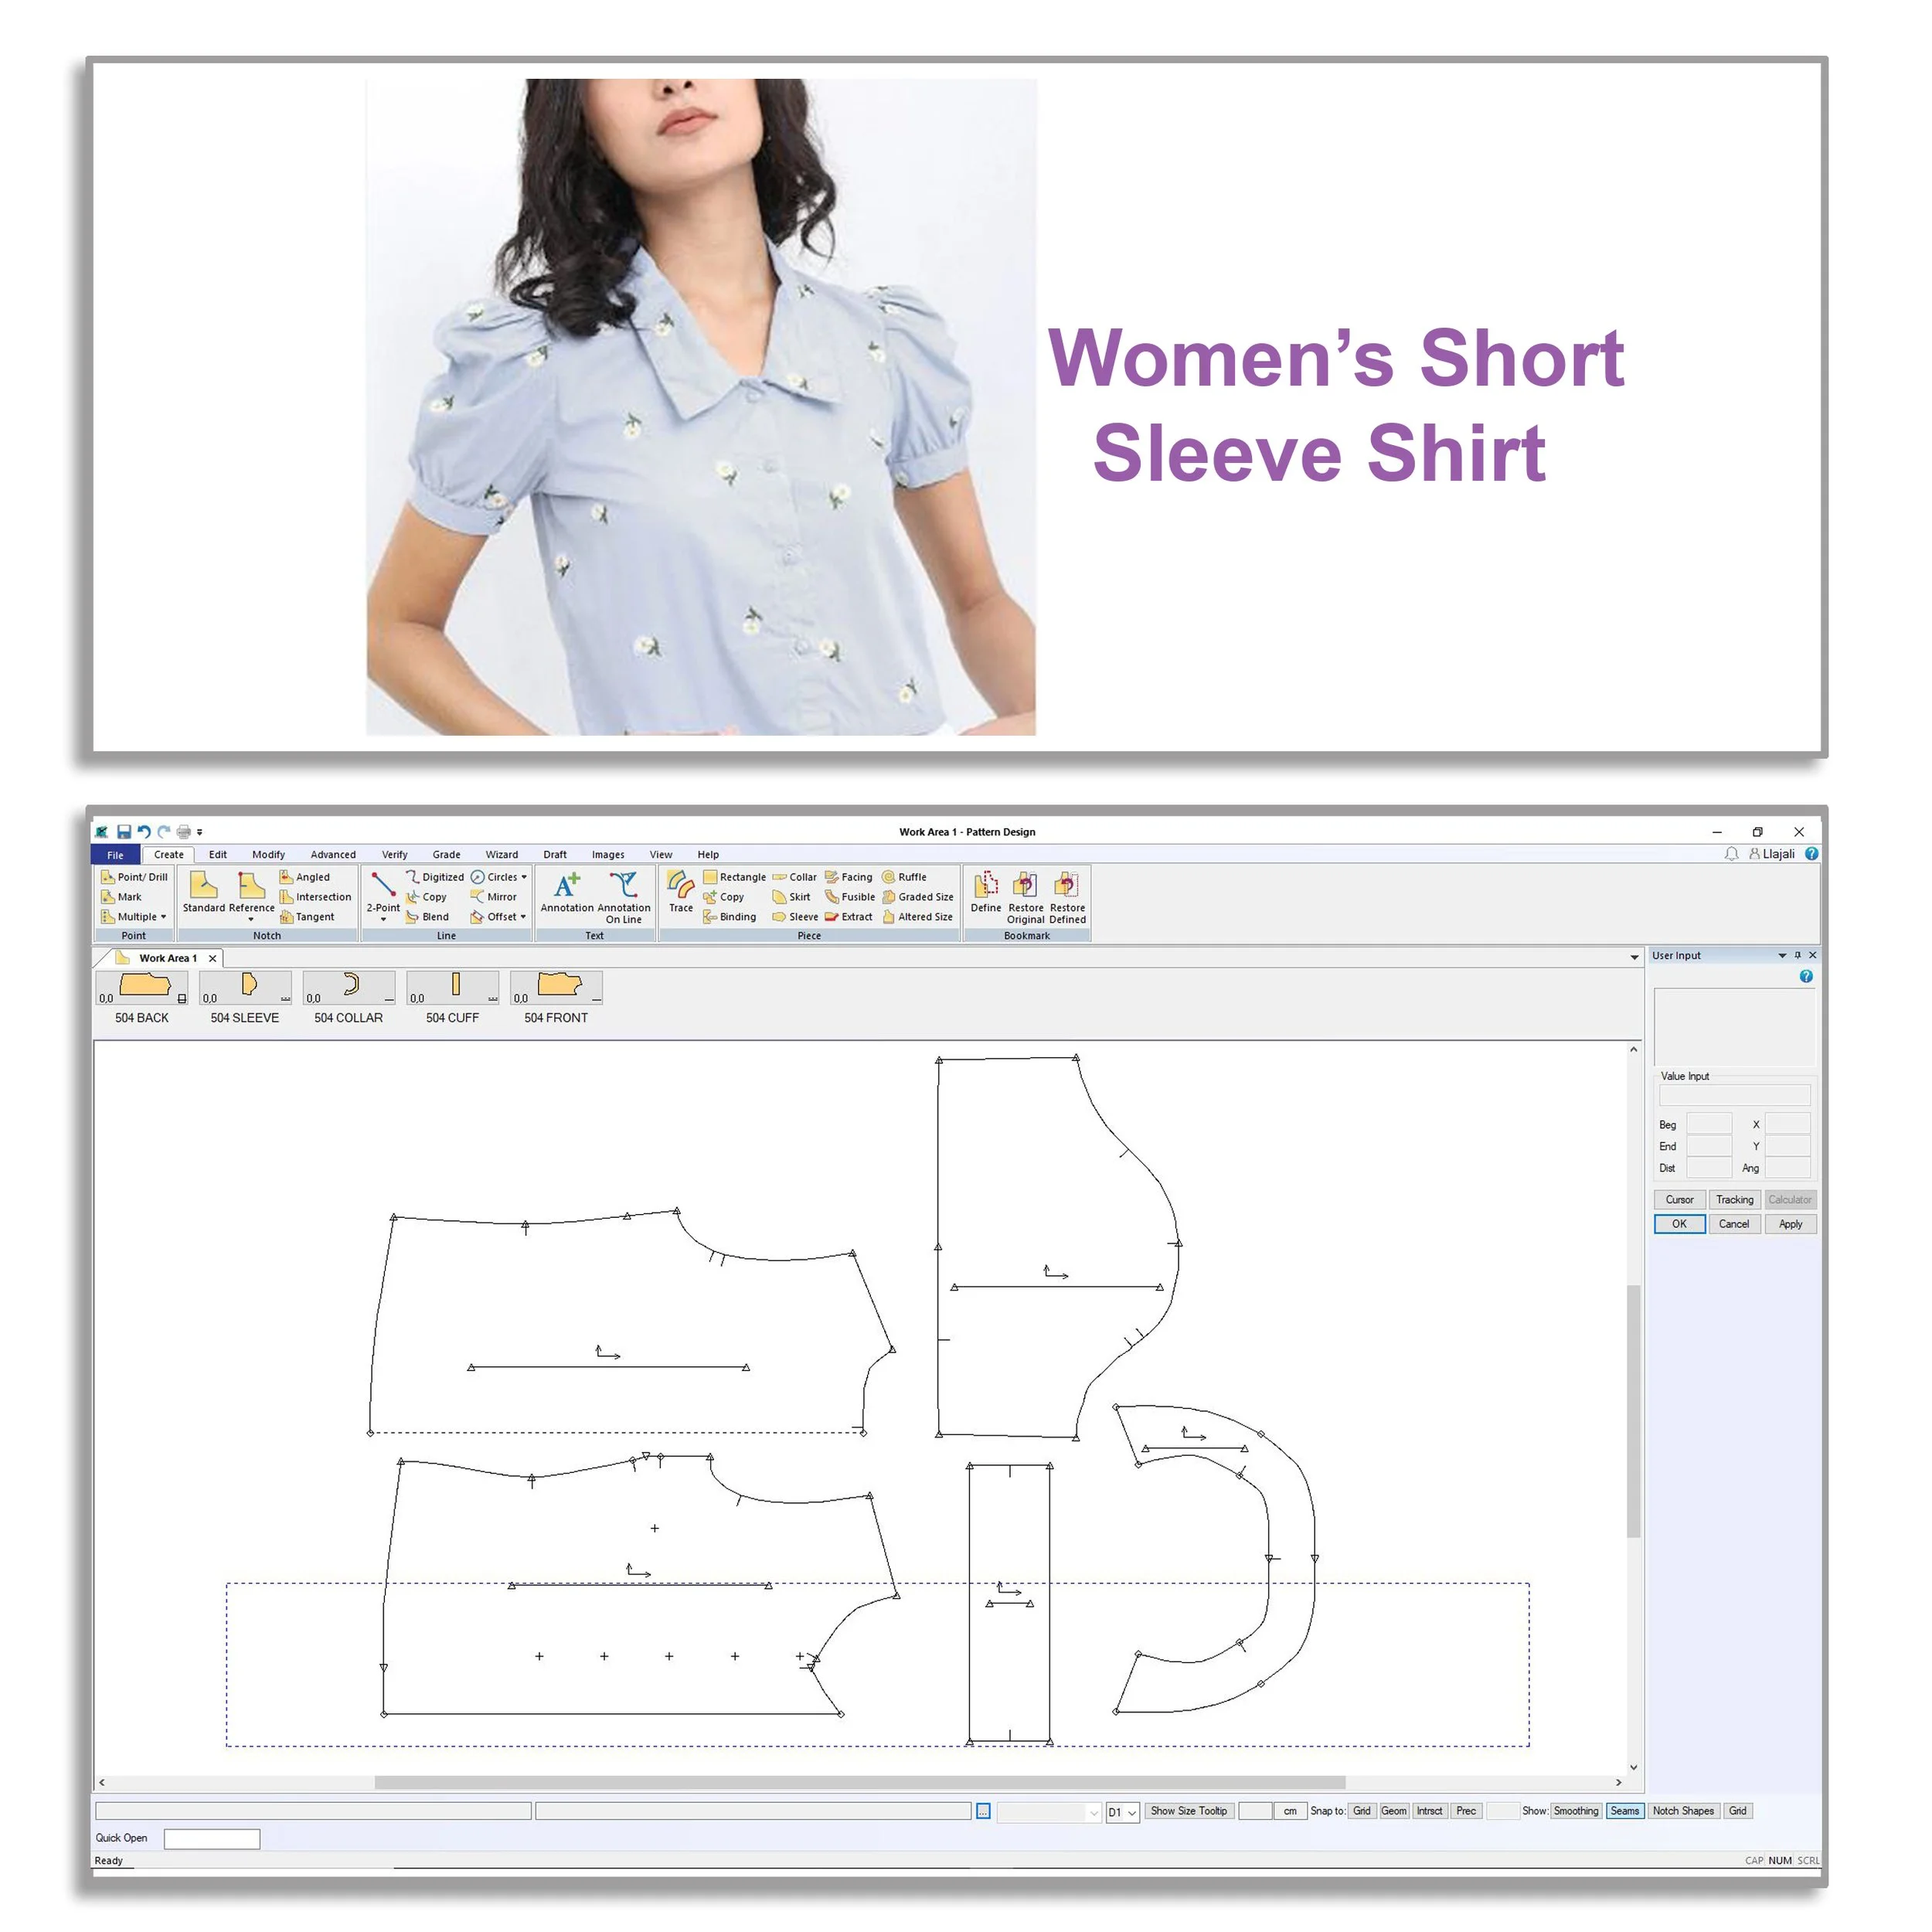Select the Facing piece tool
This screenshot has width=1932, height=1932.
[848, 877]
